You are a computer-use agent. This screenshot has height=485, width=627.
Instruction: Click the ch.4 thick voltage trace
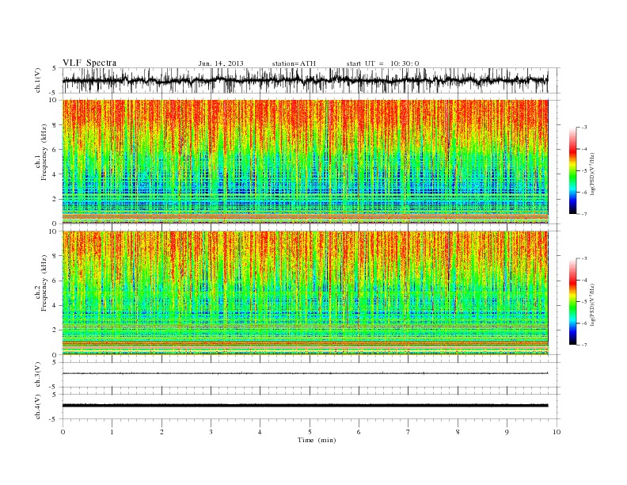coord(306,406)
